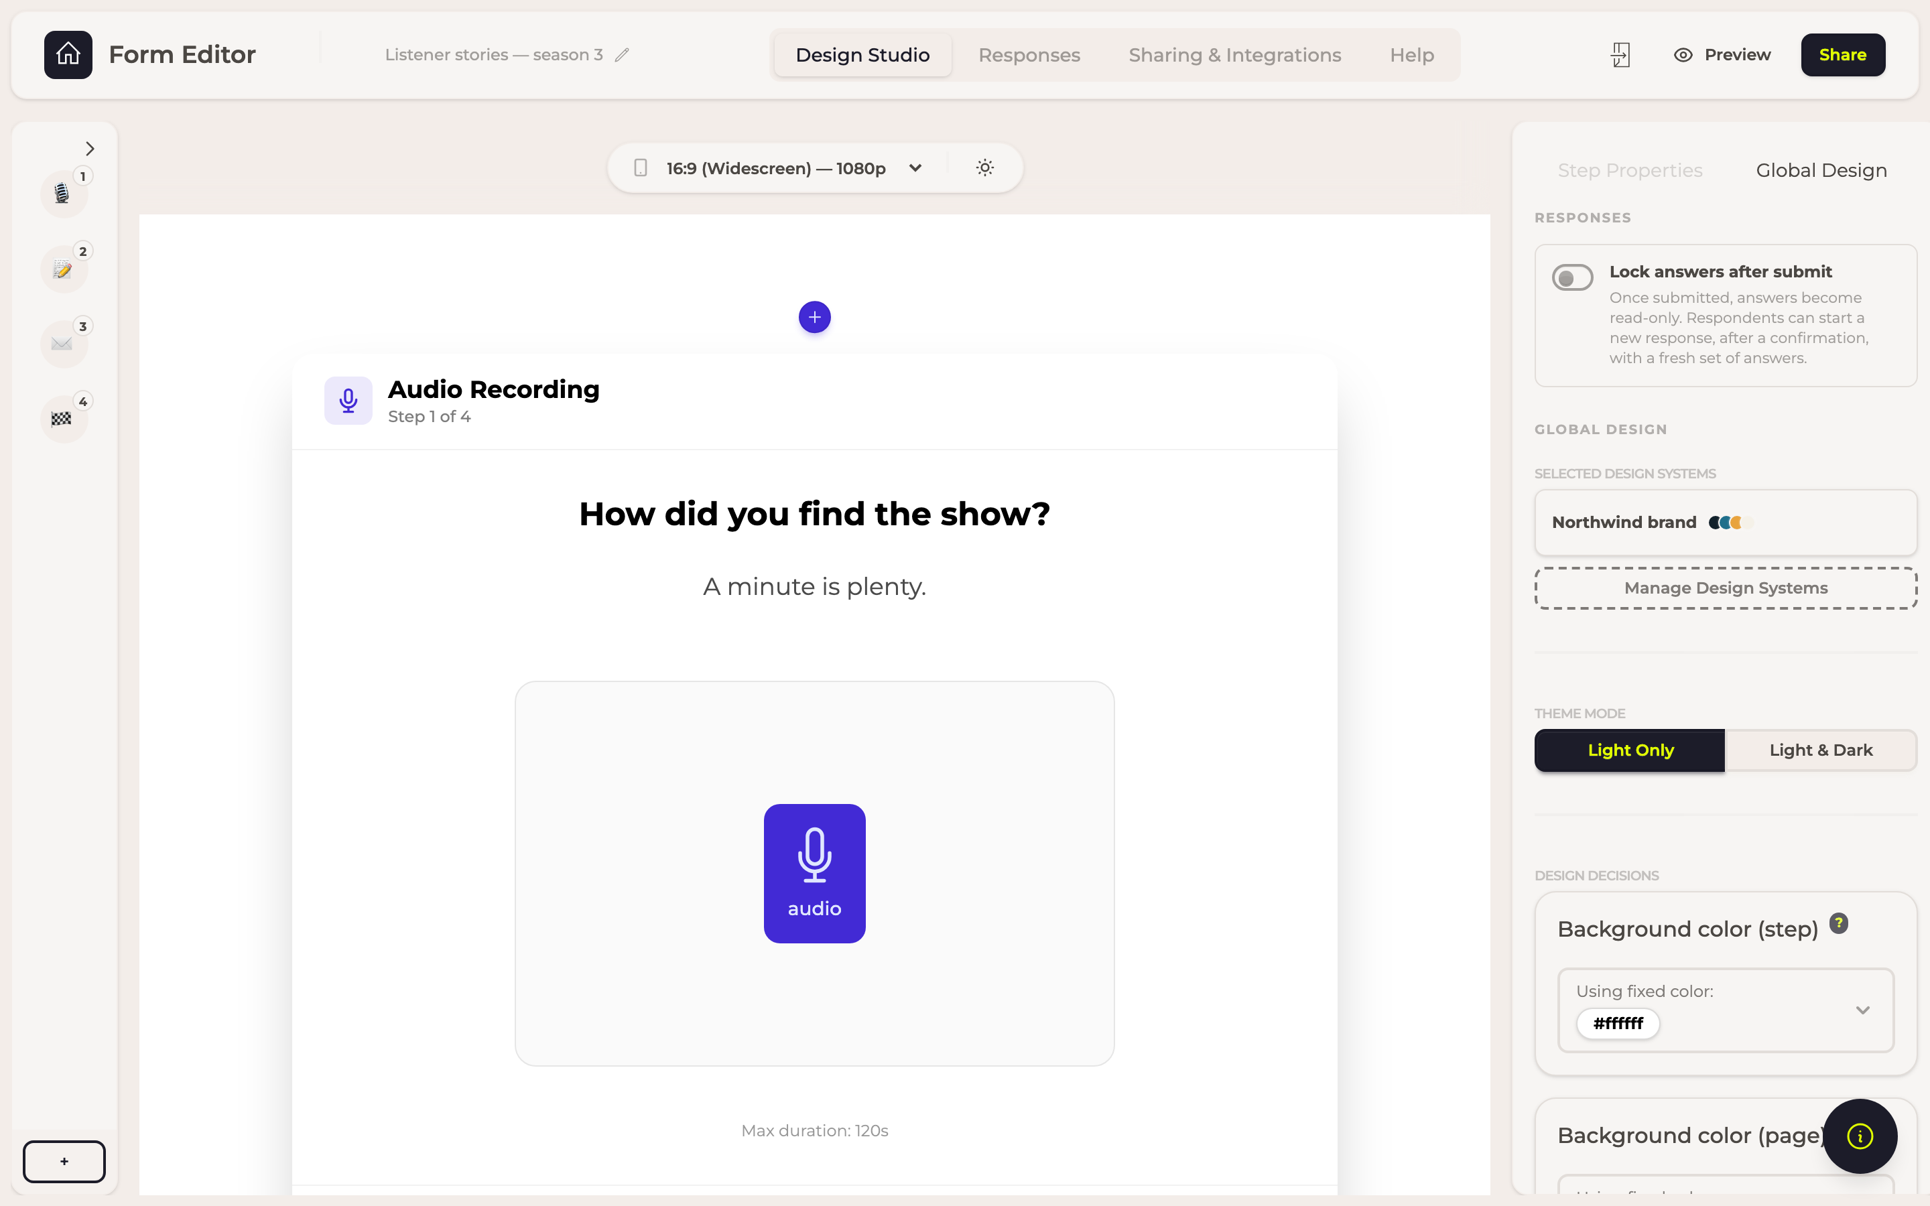Click the subtitle A minute is plenty.
The image size is (1930, 1206).
coord(814,586)
